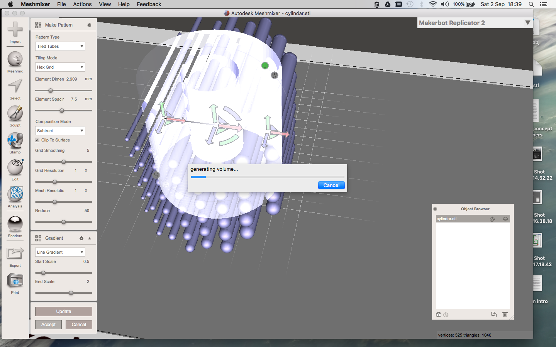Close the Object Browser panel

coord(435,209)
